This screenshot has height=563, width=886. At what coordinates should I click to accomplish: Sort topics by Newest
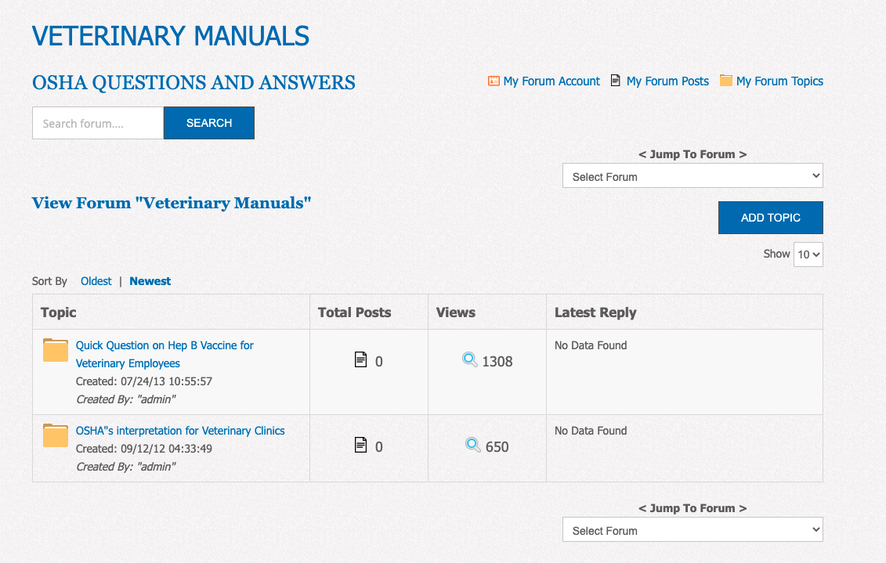(150, 281)
